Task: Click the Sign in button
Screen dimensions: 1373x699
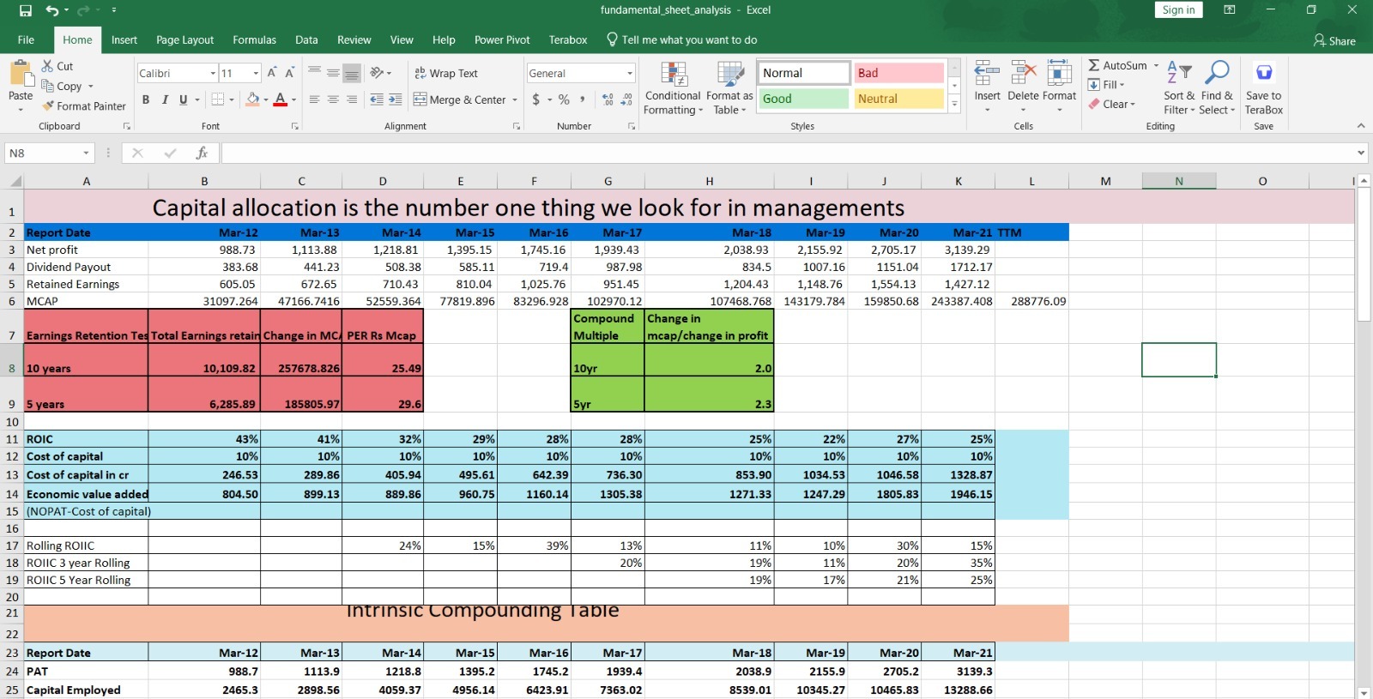Action: [x=1178, y=10]
